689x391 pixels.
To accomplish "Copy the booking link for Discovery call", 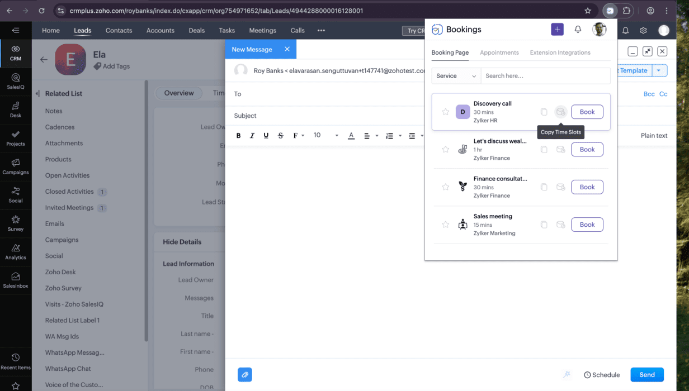I will click(x=544, y=112).
